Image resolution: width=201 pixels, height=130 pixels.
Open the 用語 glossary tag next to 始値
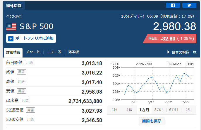click(x=21, y=72)
